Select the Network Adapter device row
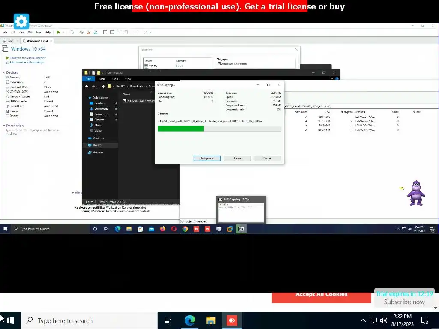Screen dimensions: 439x329 click(x=32, y=96)
